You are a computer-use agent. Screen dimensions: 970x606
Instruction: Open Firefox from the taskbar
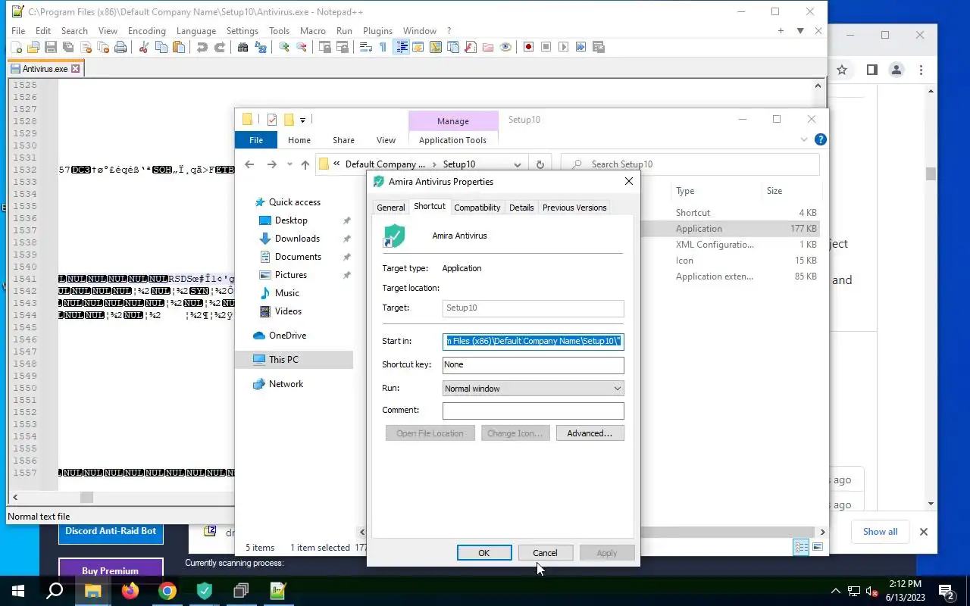point(130,591)
